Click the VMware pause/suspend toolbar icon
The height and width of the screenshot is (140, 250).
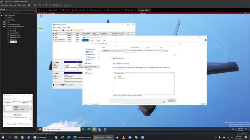[x=29, y=5]
